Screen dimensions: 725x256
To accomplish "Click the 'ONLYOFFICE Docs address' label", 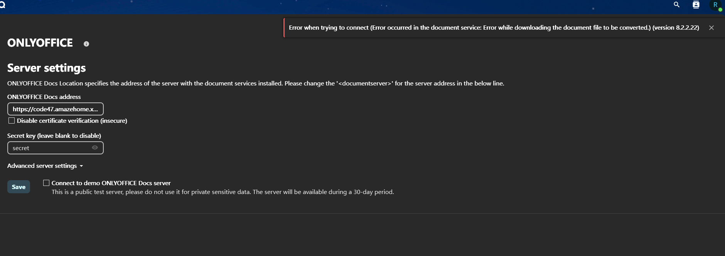I will (x=44, y=97).
